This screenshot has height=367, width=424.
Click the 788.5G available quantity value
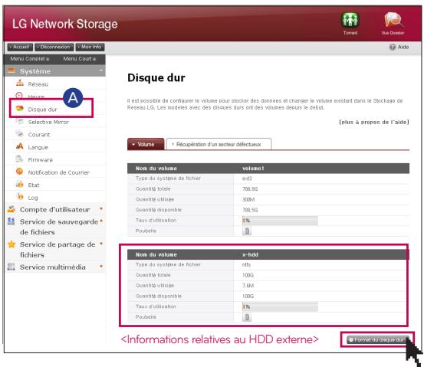(250, 210)
